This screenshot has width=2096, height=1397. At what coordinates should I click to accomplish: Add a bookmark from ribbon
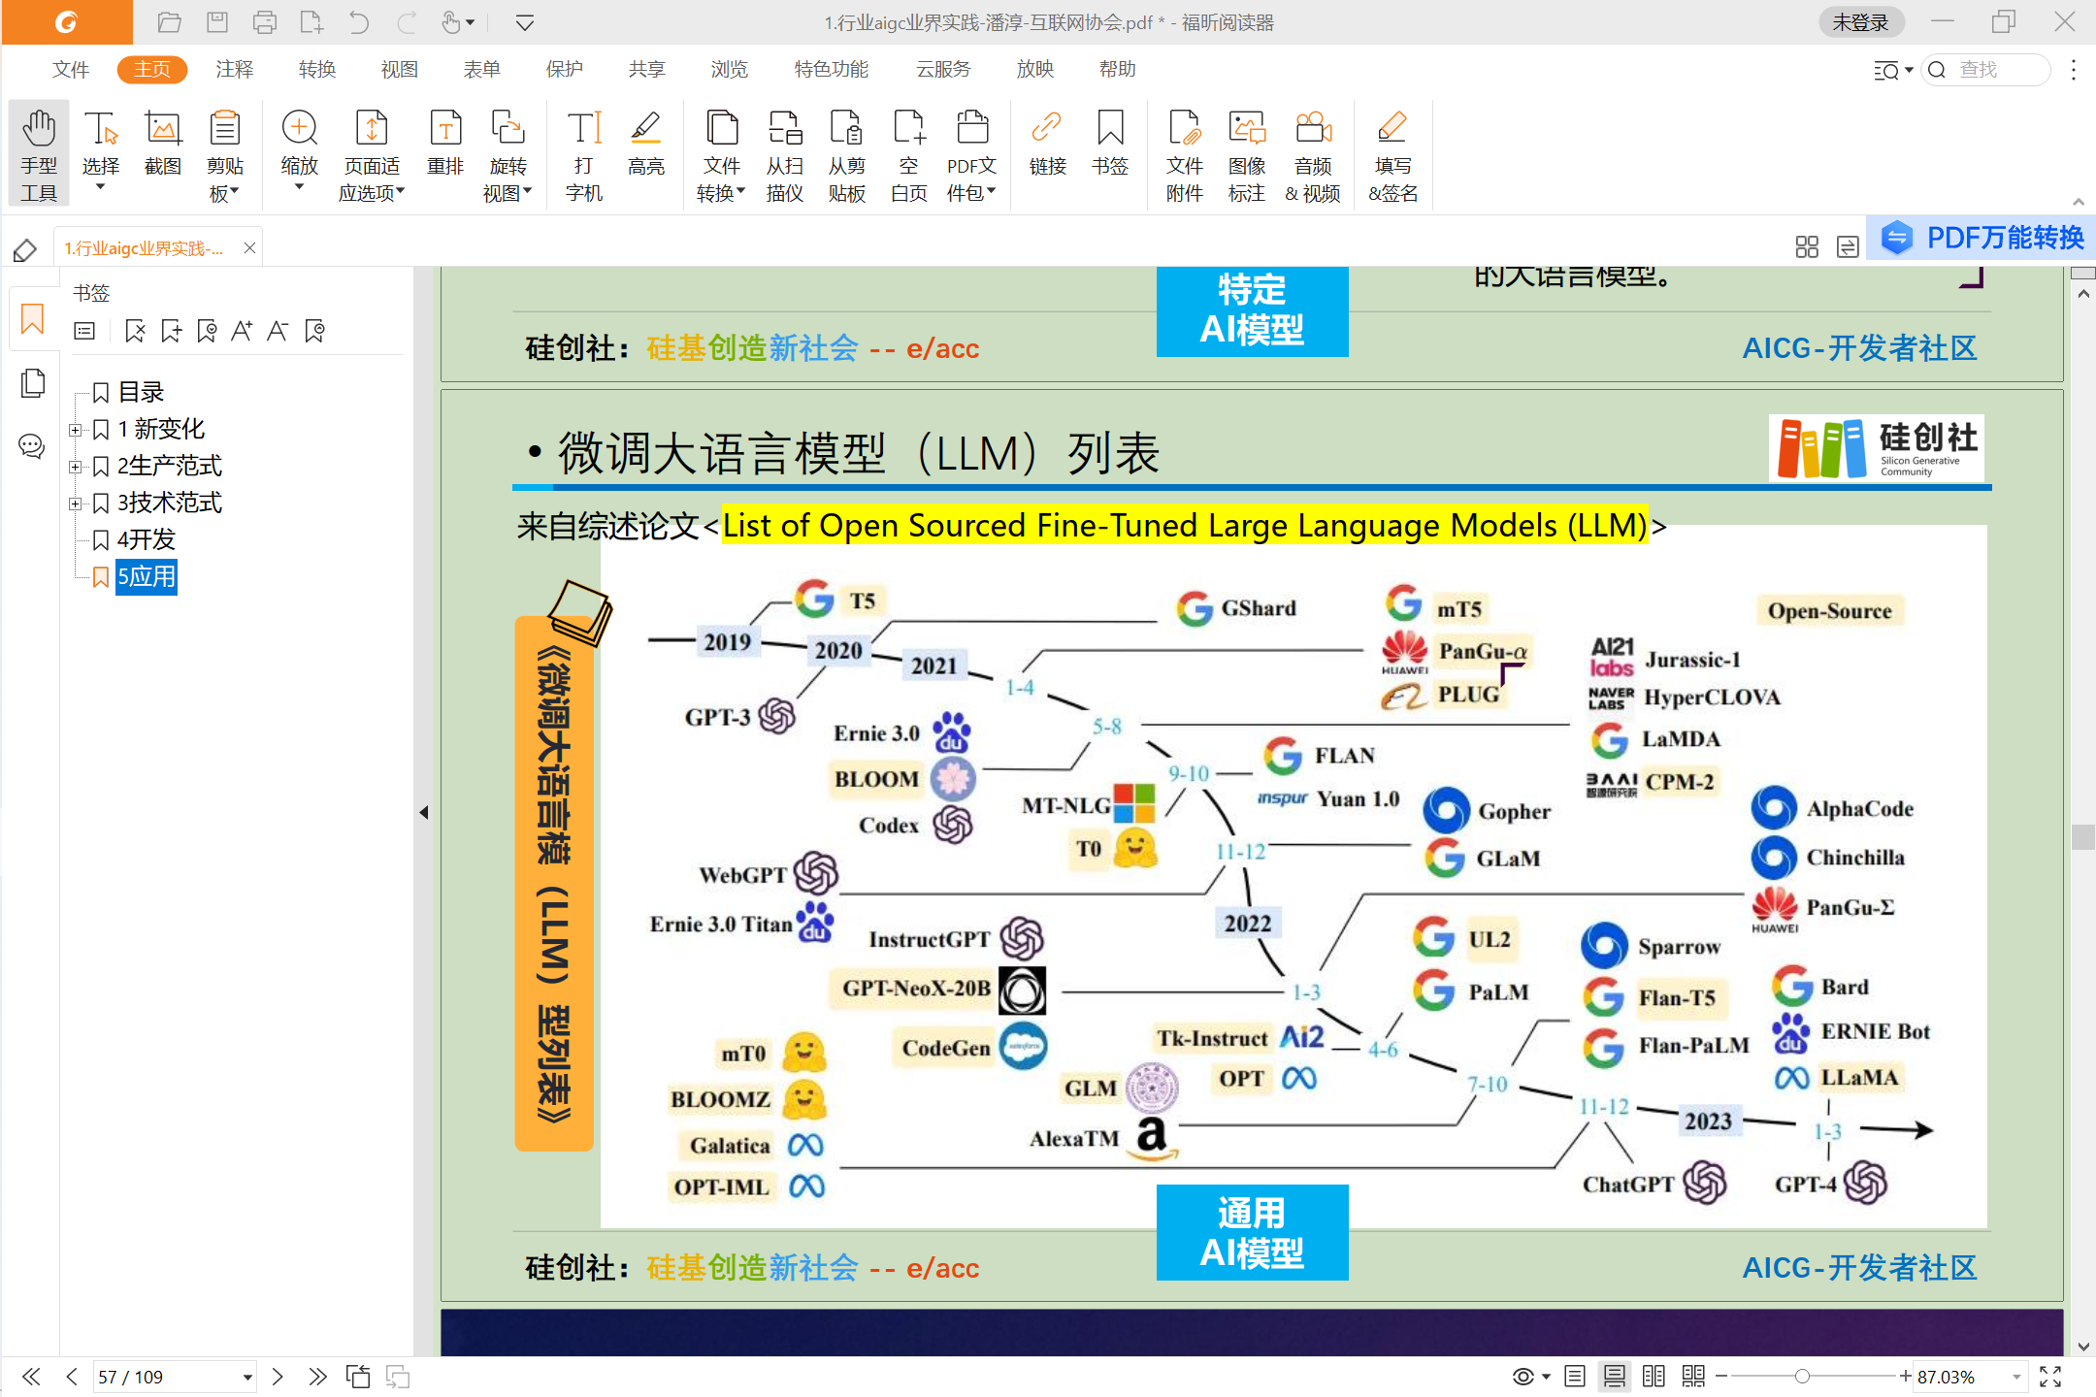(x=1110, y=143)
